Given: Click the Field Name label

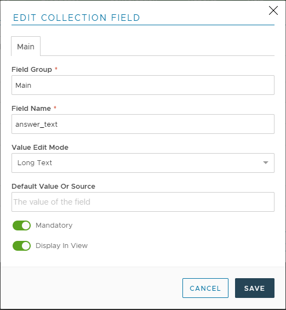Looking at the screenshot, I should coord(31,108).
